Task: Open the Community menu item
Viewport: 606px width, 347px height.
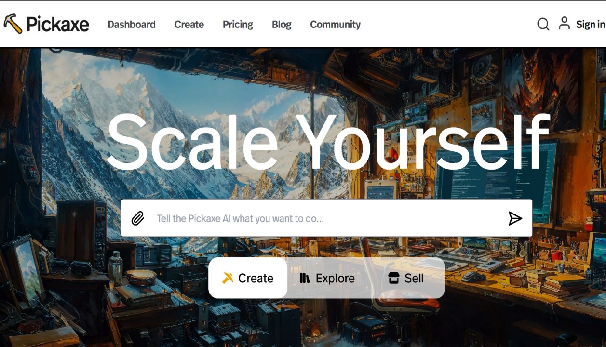Action: (x=335, y=25)
